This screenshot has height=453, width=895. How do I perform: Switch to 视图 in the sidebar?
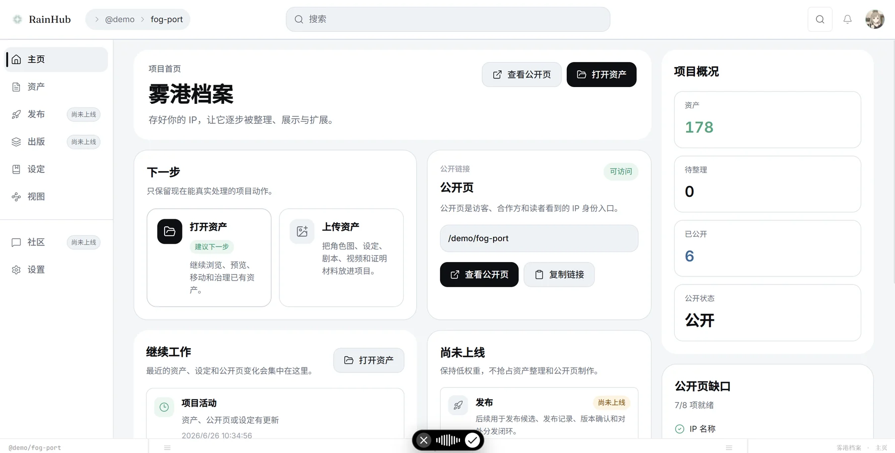(x=56, y=197)
